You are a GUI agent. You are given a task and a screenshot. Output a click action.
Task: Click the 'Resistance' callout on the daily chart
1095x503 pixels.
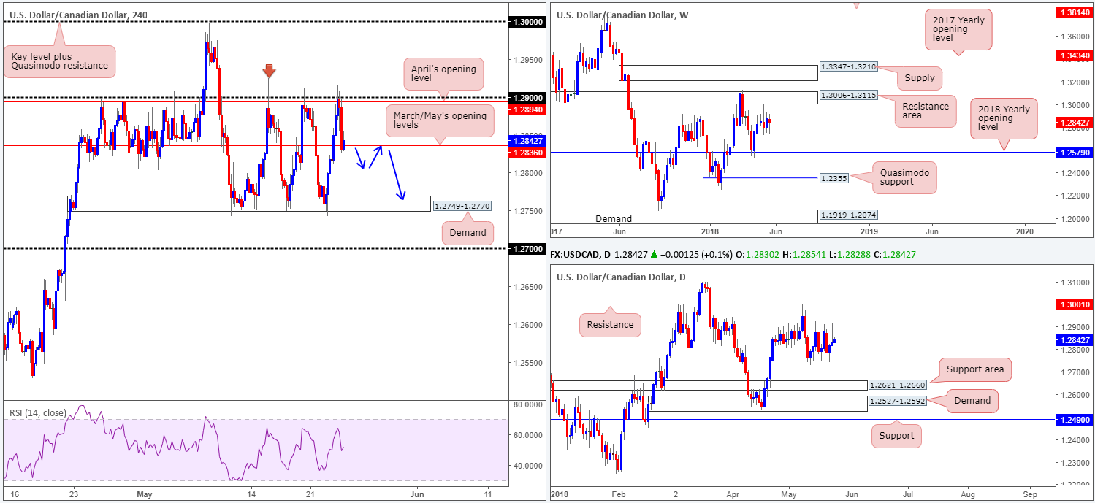610,324
